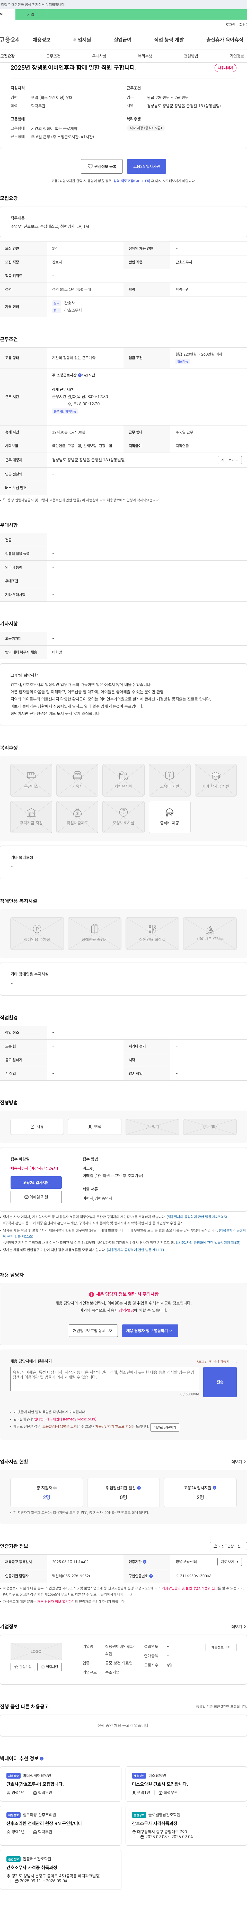Click 채용시까지 badge near title
This screenshot has height=1913, width=247.
coord(226,68)
